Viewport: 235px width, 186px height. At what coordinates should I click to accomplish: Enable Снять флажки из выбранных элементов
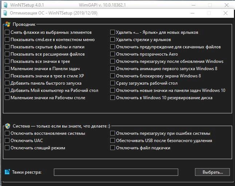(x=7, y=32)
